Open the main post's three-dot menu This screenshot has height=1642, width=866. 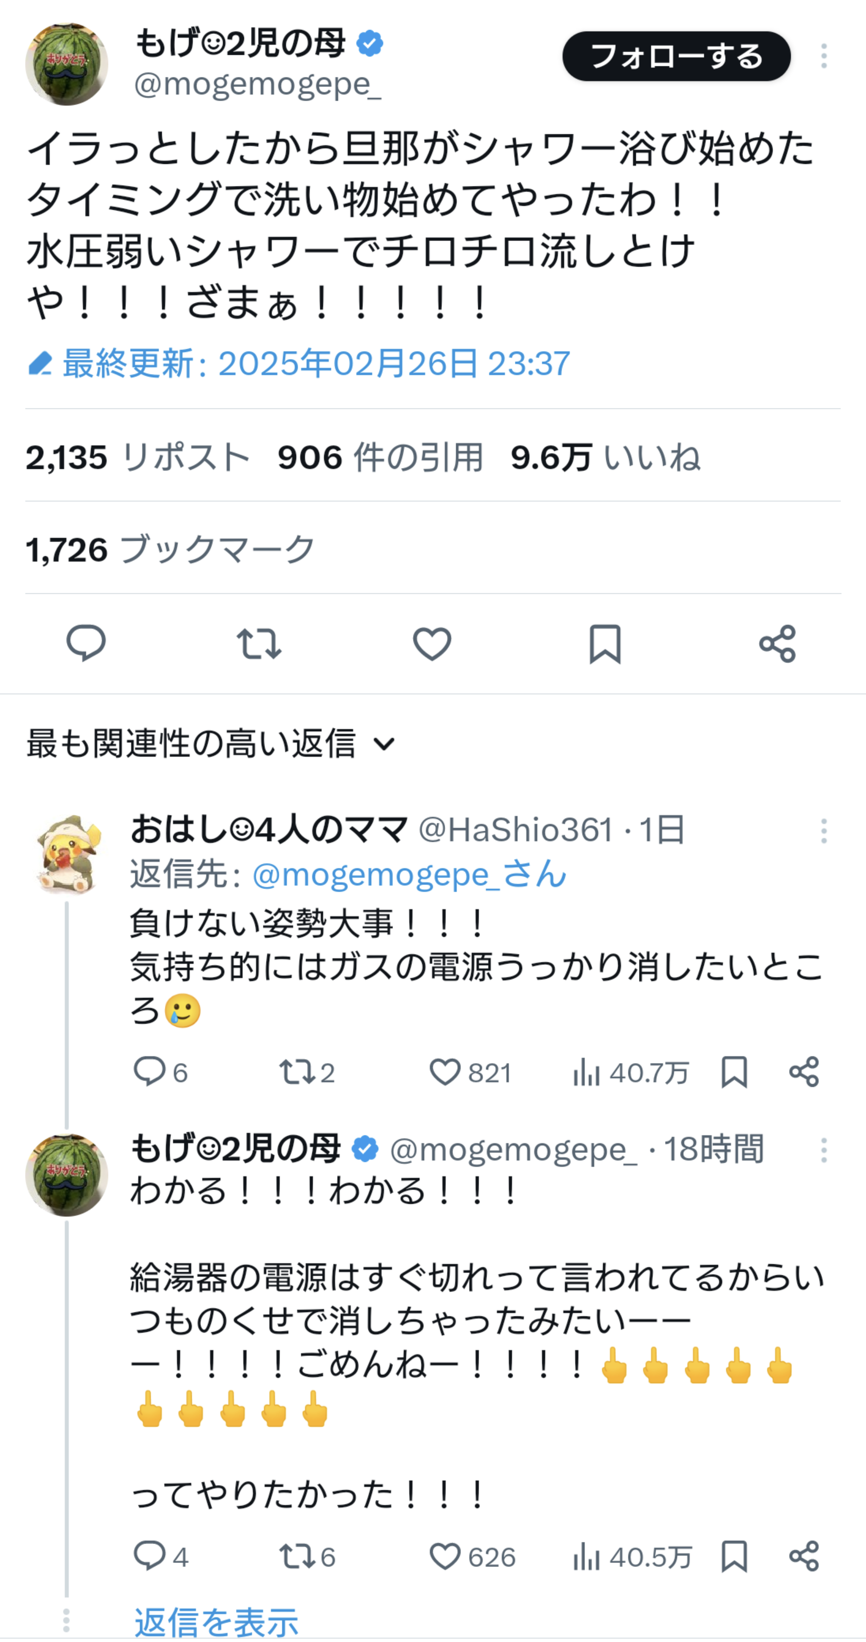[x=823, y=56]
